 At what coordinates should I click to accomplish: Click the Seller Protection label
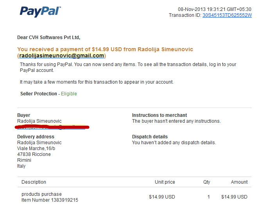(x=38, y=94)
